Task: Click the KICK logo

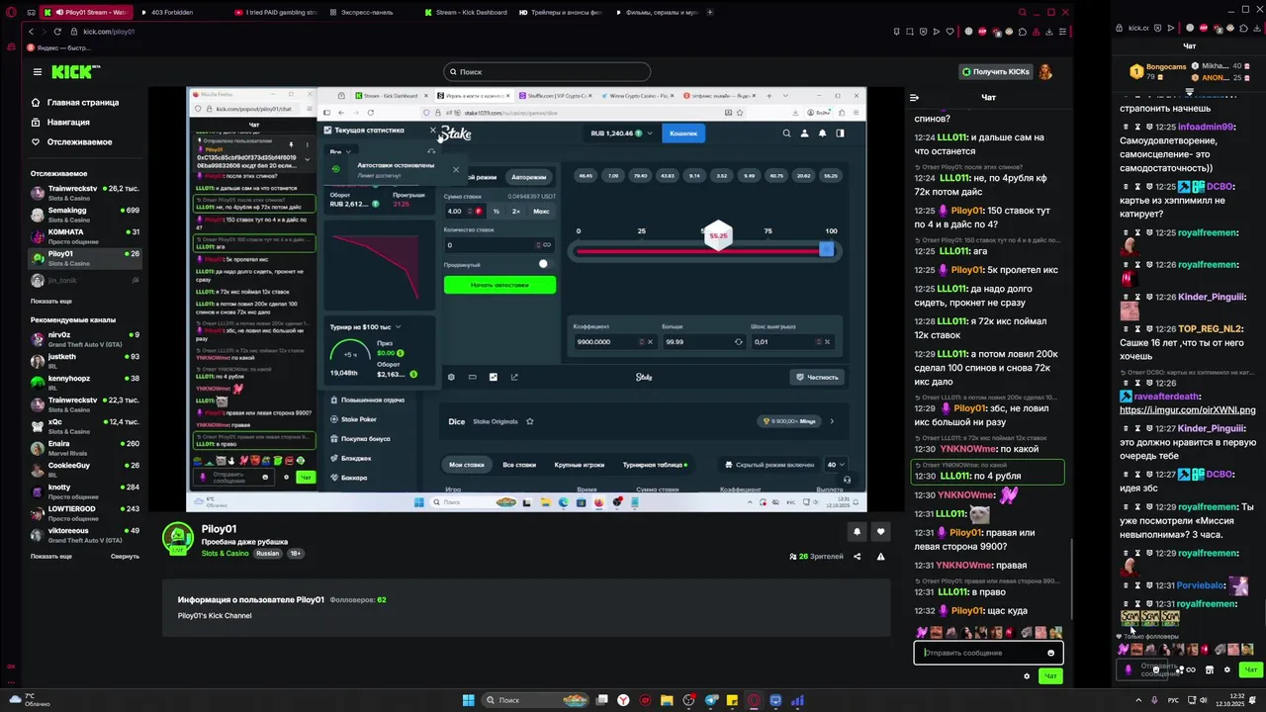Action: pos(72,71)
